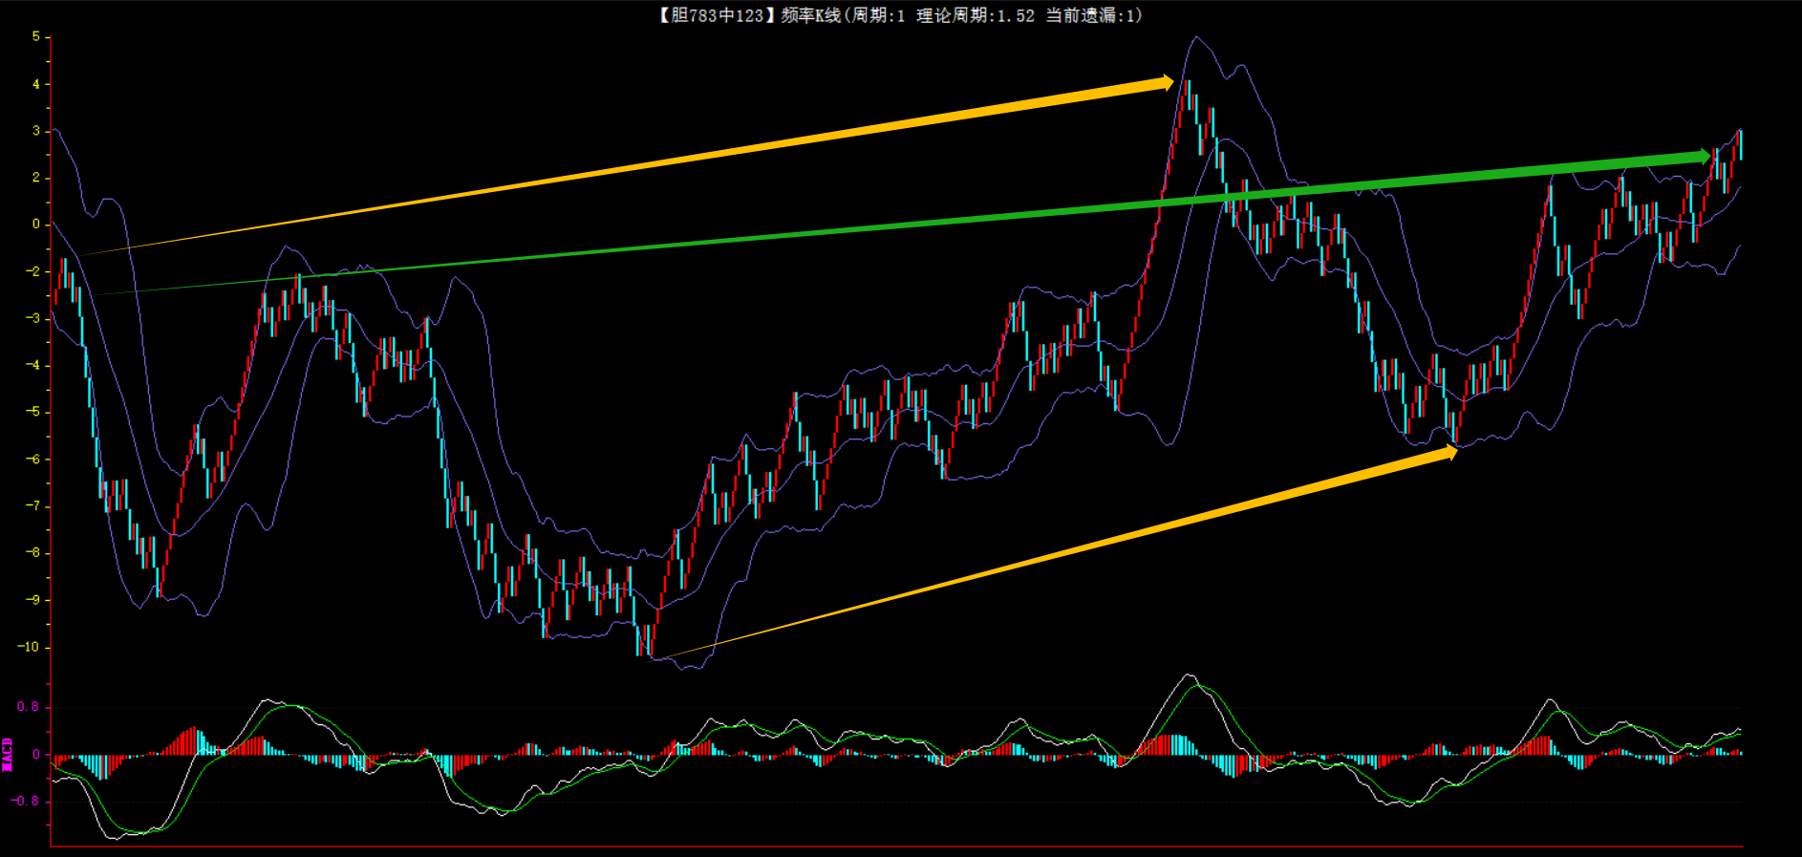
Task: Click 理论周期:1.52 in the chart title
Action: tap(975, 15)
